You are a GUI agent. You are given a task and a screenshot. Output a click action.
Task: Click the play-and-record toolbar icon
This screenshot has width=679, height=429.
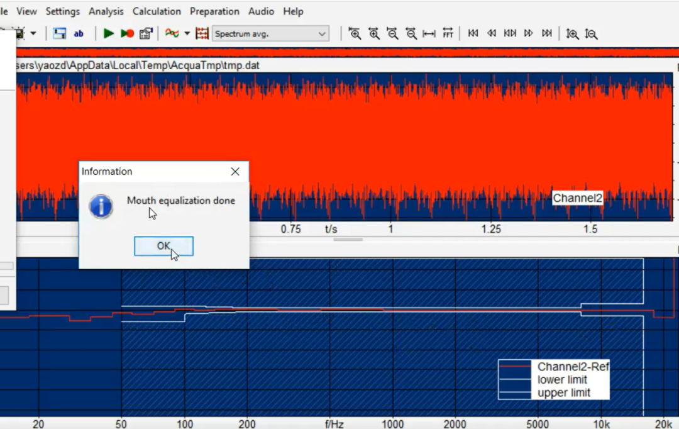(127, 33)
